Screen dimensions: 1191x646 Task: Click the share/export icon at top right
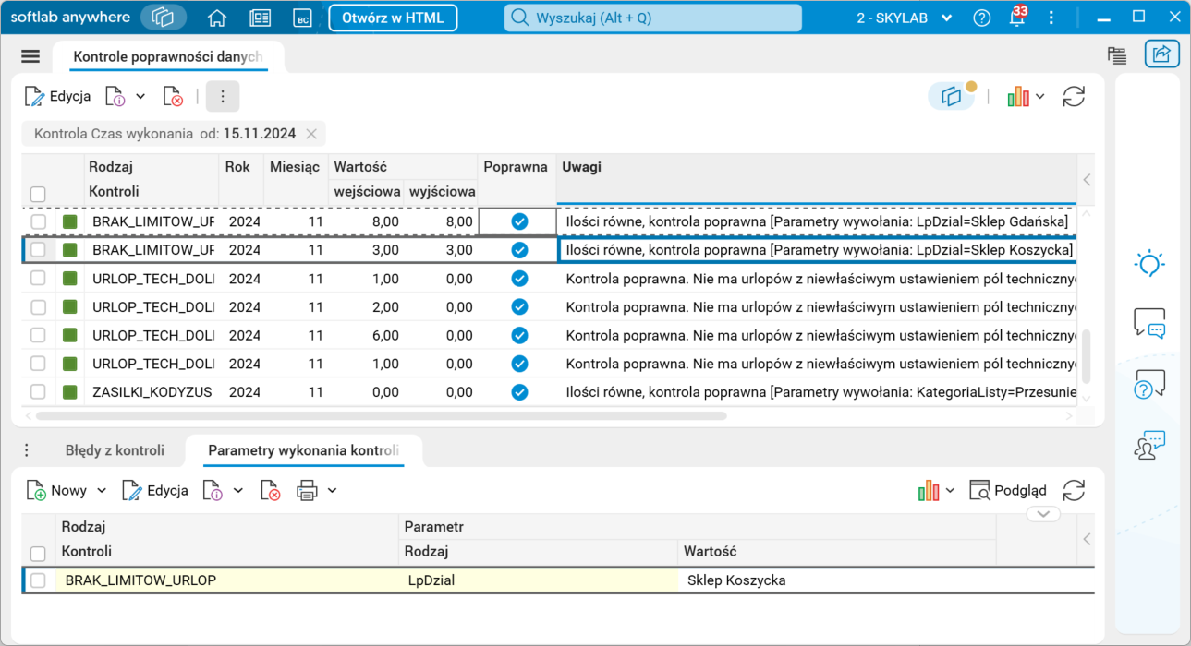[1161, 54]
